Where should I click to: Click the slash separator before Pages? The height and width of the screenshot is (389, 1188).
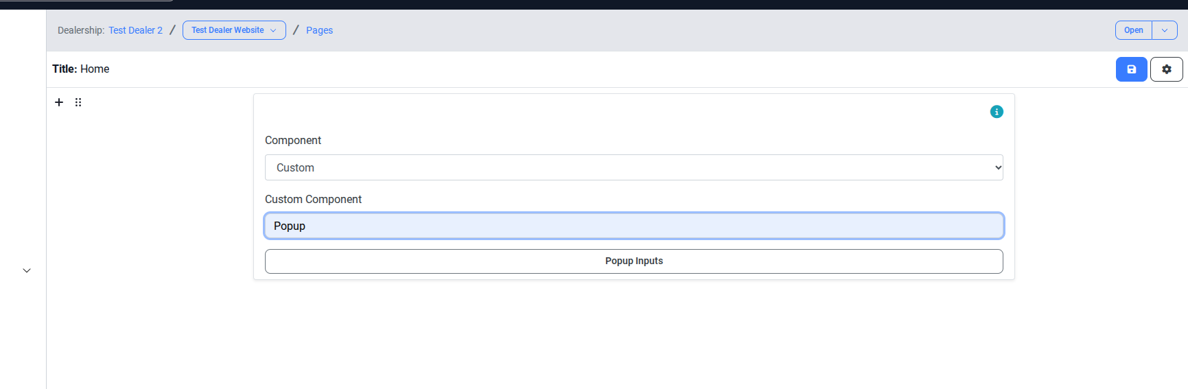pyautogui.click(x=296, y=30)
